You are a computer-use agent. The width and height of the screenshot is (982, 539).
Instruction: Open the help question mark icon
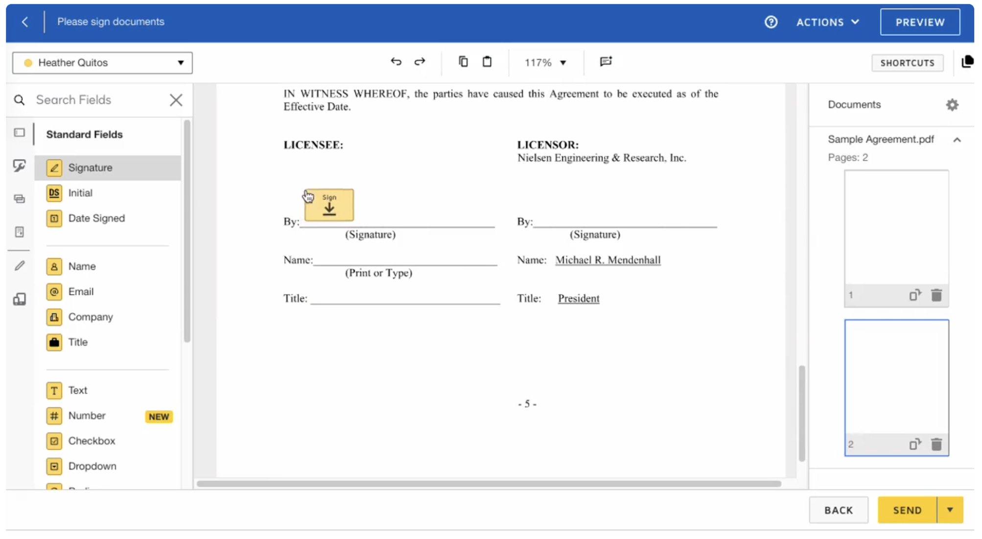click(771, 22)
